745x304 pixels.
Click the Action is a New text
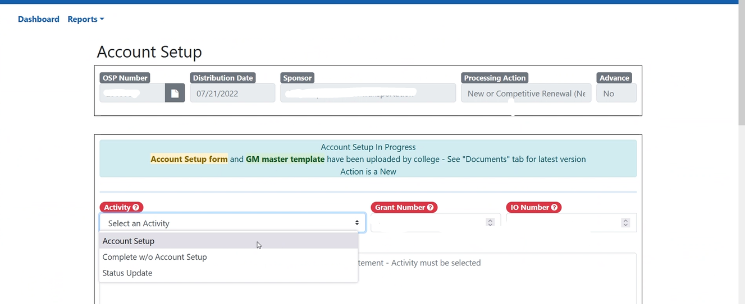[x=368, y=172]
